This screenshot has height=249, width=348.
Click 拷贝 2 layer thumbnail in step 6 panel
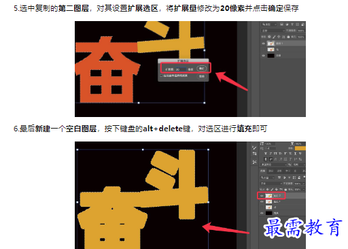(x=268, y=196)
